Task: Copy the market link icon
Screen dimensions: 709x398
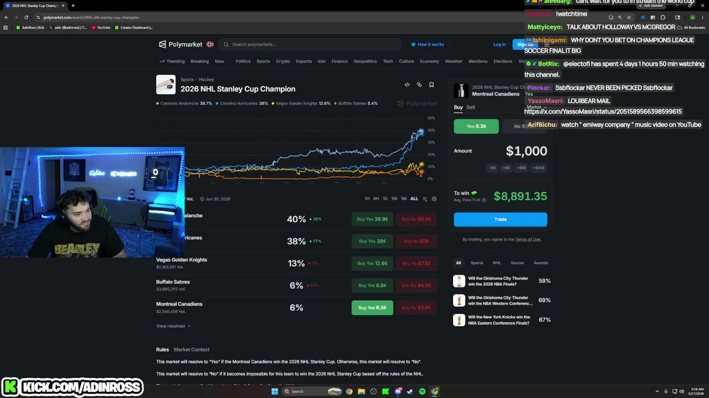Action: point(419,85)
